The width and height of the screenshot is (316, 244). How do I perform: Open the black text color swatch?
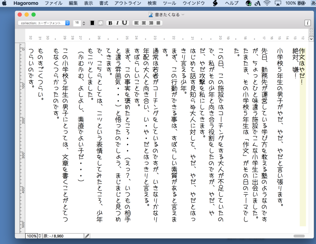(x=92, y=23)
